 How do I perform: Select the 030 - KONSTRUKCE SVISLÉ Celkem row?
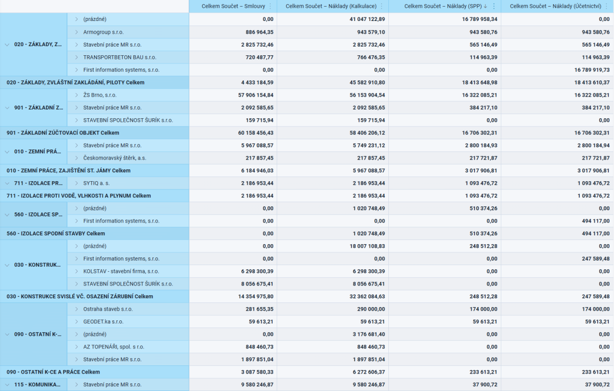(x=307, y=296)
